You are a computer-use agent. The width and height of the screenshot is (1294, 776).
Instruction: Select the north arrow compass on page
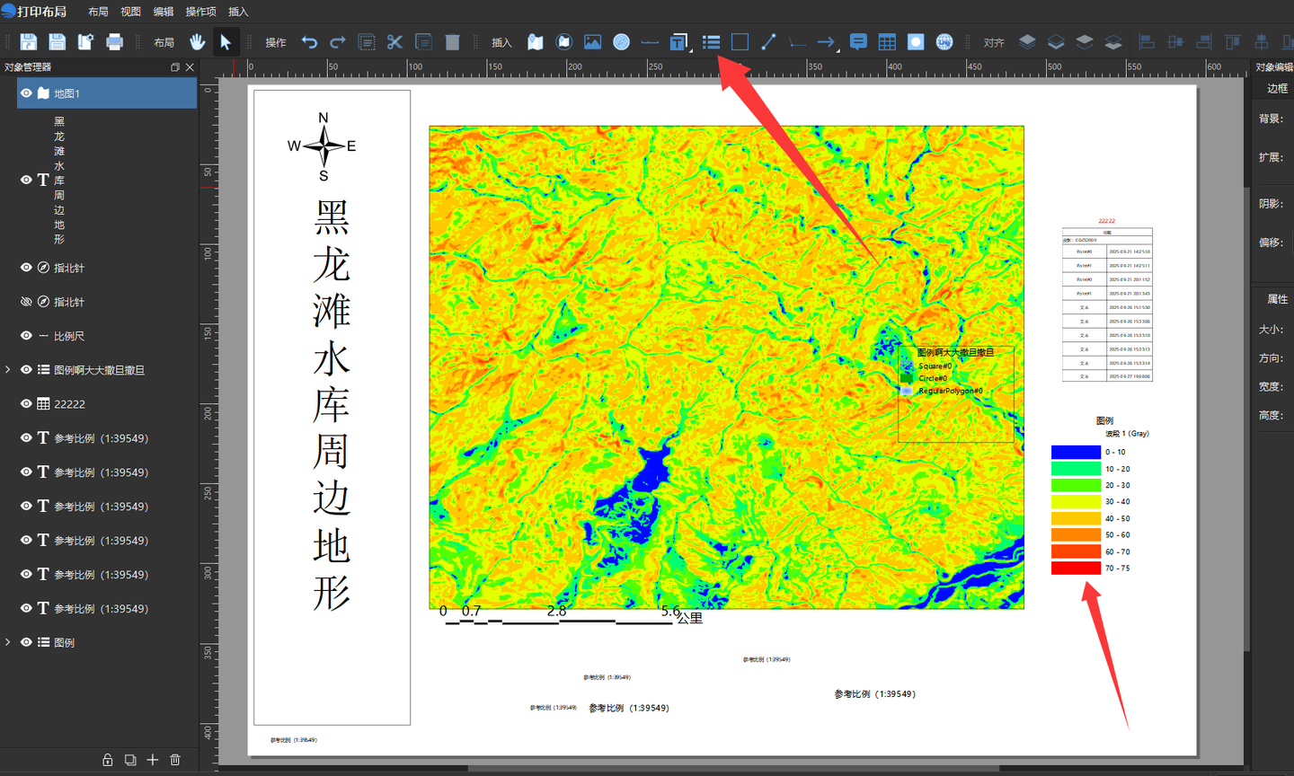[x=323, y=145]
